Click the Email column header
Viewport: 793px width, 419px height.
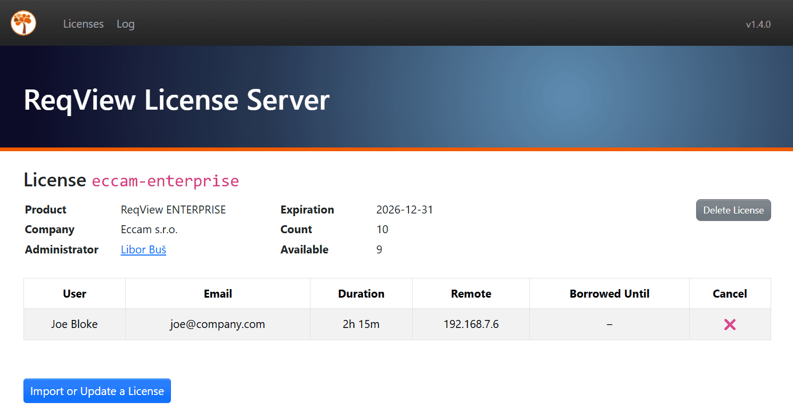tap(217, 294)
